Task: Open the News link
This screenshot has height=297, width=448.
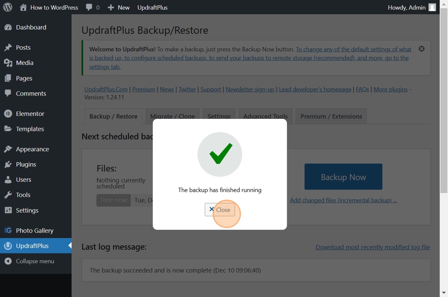Action: (x=167, y=90)
